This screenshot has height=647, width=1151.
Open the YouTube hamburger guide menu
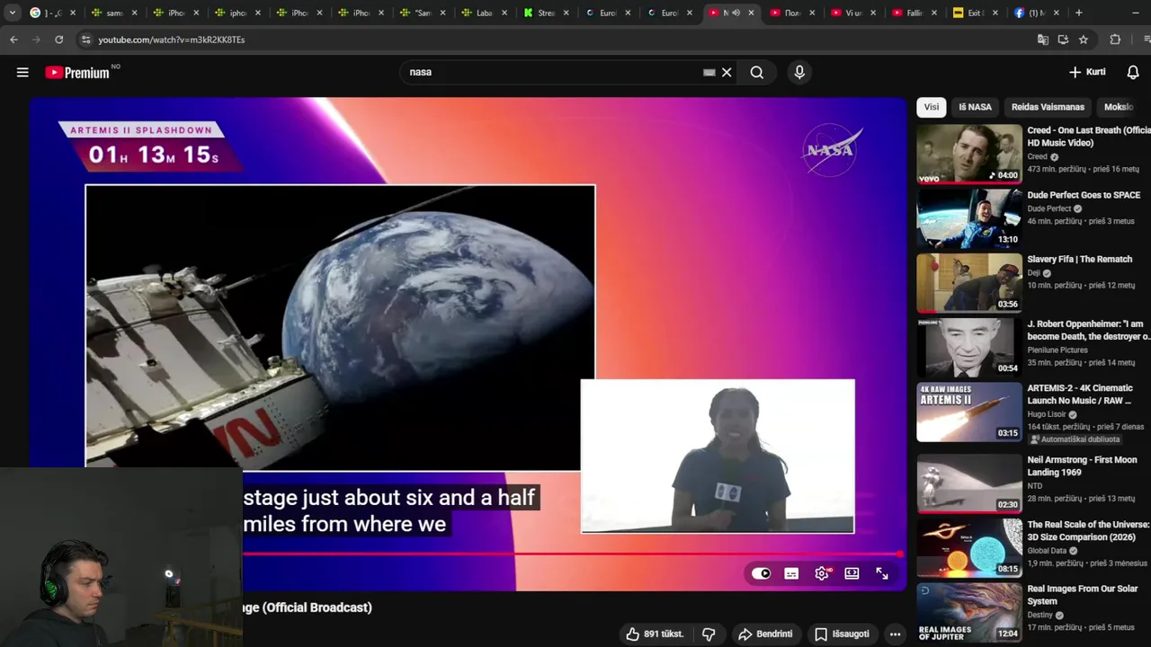[22, 72]
